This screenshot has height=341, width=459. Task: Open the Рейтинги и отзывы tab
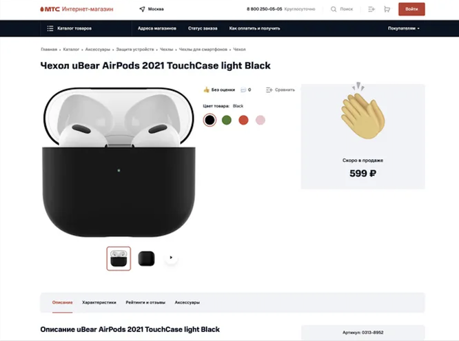point(145,302)
